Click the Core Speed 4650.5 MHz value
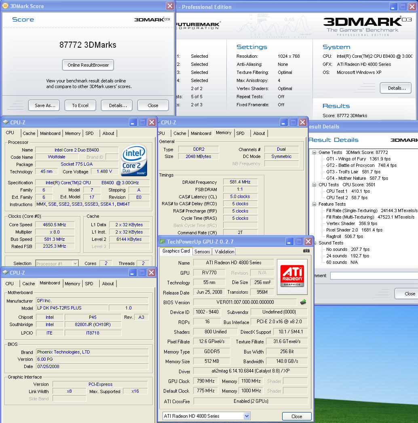This screenshot has width=418, height=423. pyautogui.click(x=55, y=225)
